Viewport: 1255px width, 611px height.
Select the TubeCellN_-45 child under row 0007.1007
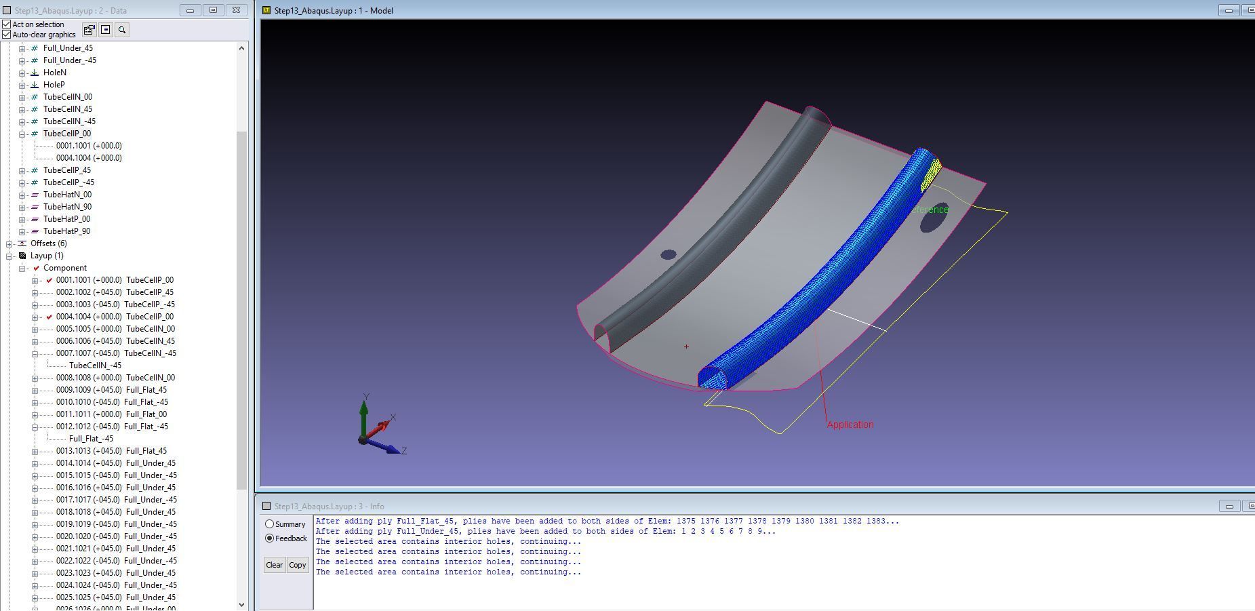[x=95, y=366]
